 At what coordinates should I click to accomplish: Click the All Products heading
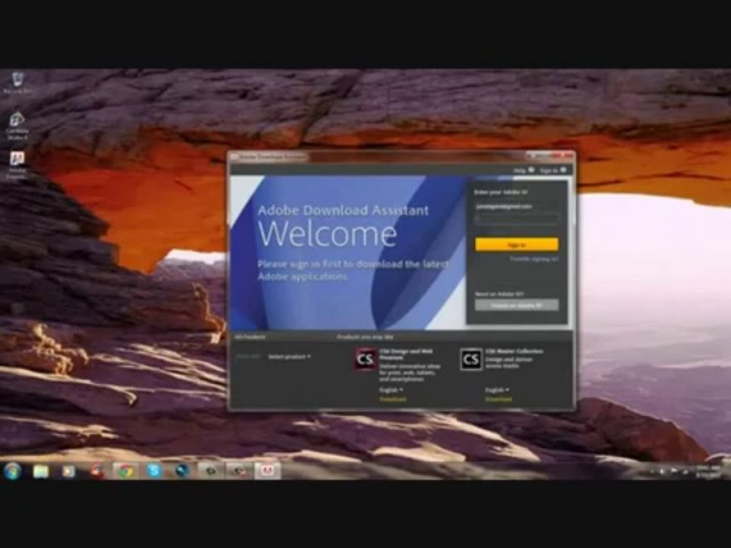251,337
